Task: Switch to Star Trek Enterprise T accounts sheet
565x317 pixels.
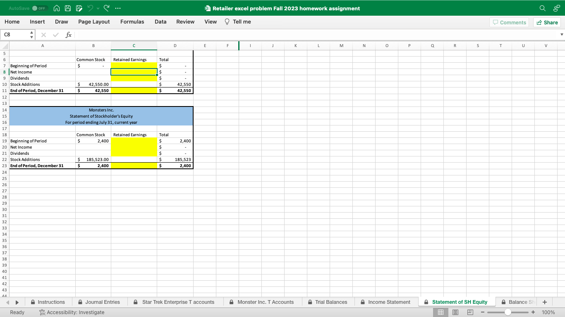Action: pyautogui.click(x=175, y=302)
